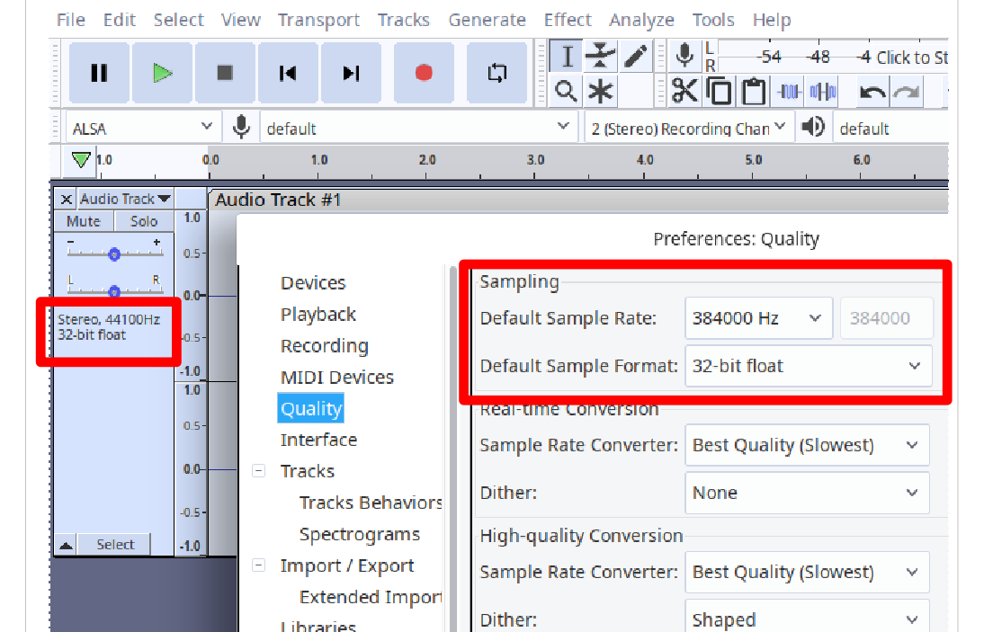
Task: Switch to the Multi-Tool asterisk icon
Action: 601,92
